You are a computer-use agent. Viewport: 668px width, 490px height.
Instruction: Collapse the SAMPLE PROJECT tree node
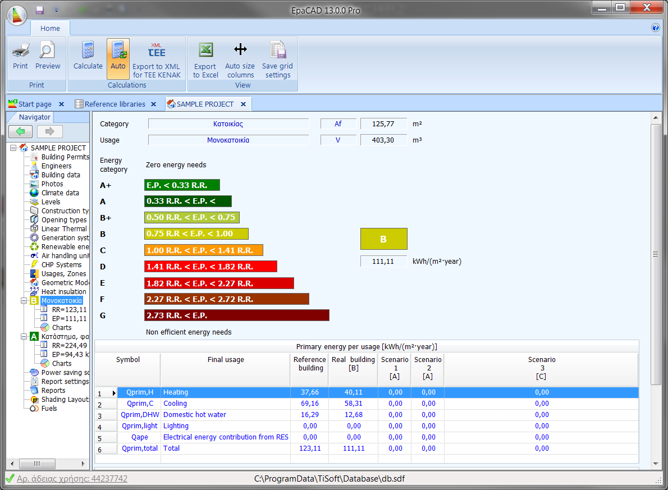point(13,148)
